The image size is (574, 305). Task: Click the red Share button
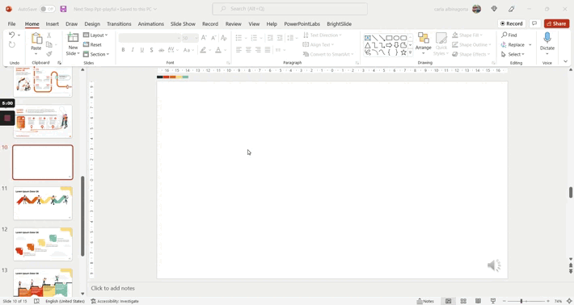pyautogui.click(x=556, y=23)
